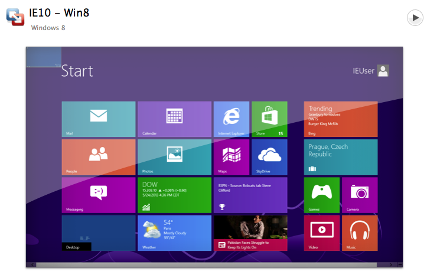The width and height of the screenshot is (427, 278).
Task: Click the Store update count 15
Action: (x=281, y=133)
